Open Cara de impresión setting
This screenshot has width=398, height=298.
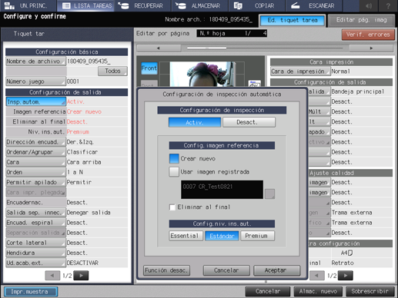pos(300,71)
